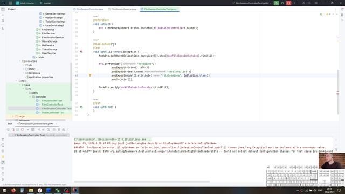The image size is (345, 194).
Task: Click the warnings indicator in editor corner
Action: (x=328, y=15)
